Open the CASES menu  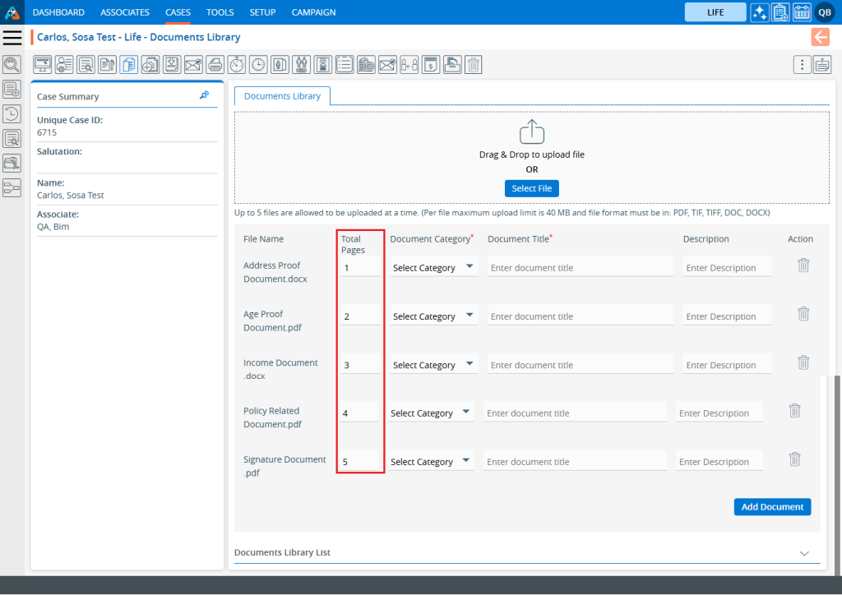click(178, 12)
